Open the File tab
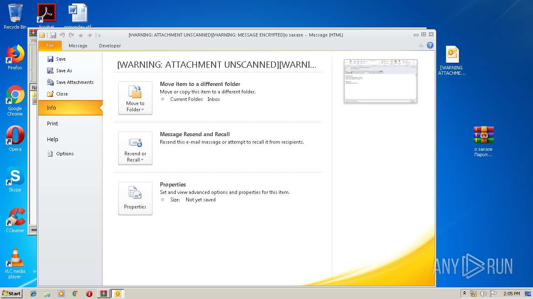The image size is (533, 299). click(50, 46)
